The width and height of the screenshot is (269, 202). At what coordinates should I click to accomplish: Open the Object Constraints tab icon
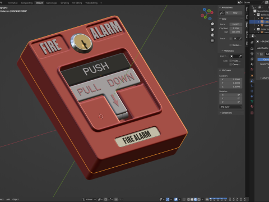coord(252,96)
